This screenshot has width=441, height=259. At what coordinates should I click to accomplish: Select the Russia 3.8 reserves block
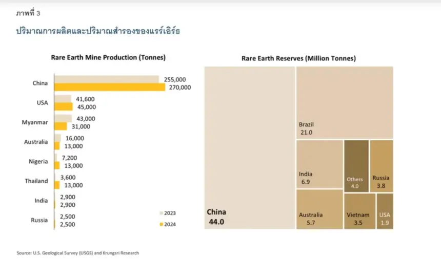click(x=382, y=166)
